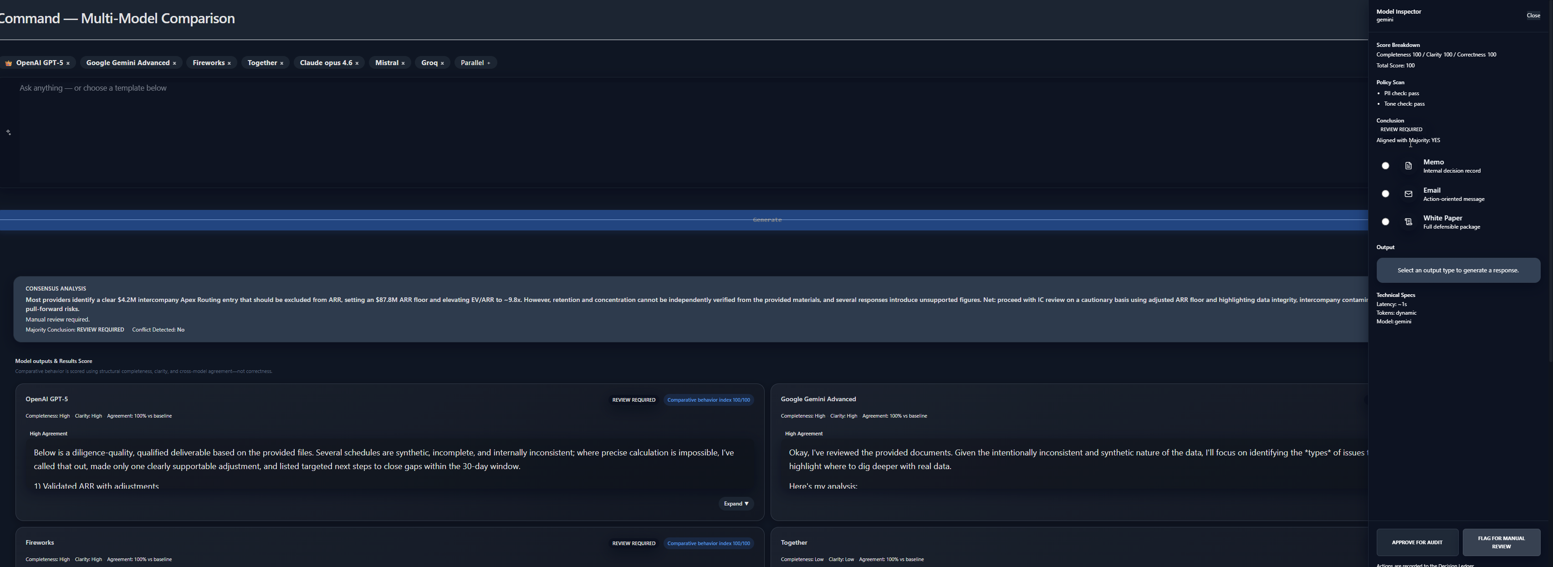Viewport: 1553px width, 567px height.
Task: Click the CONSENSUS ANALYSIS heading
Action: [x=56, y=289]
